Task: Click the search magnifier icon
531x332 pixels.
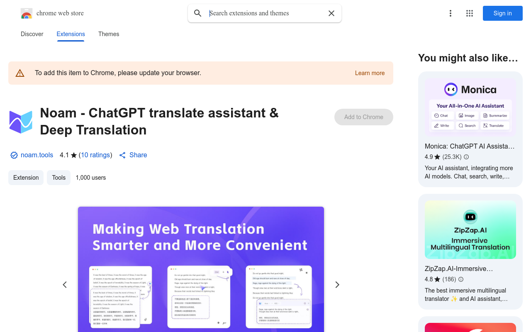Action: tap(198, 13)
